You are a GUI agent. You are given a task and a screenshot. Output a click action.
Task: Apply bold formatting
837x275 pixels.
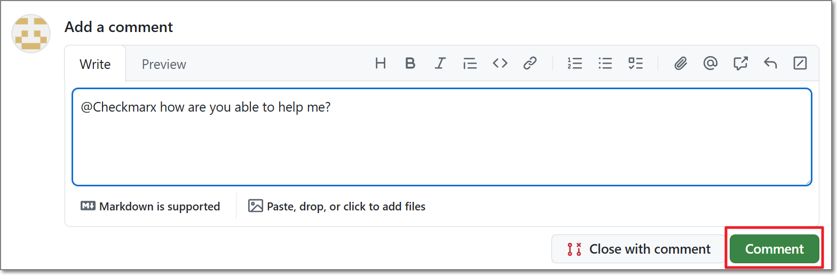click(410, 64)
